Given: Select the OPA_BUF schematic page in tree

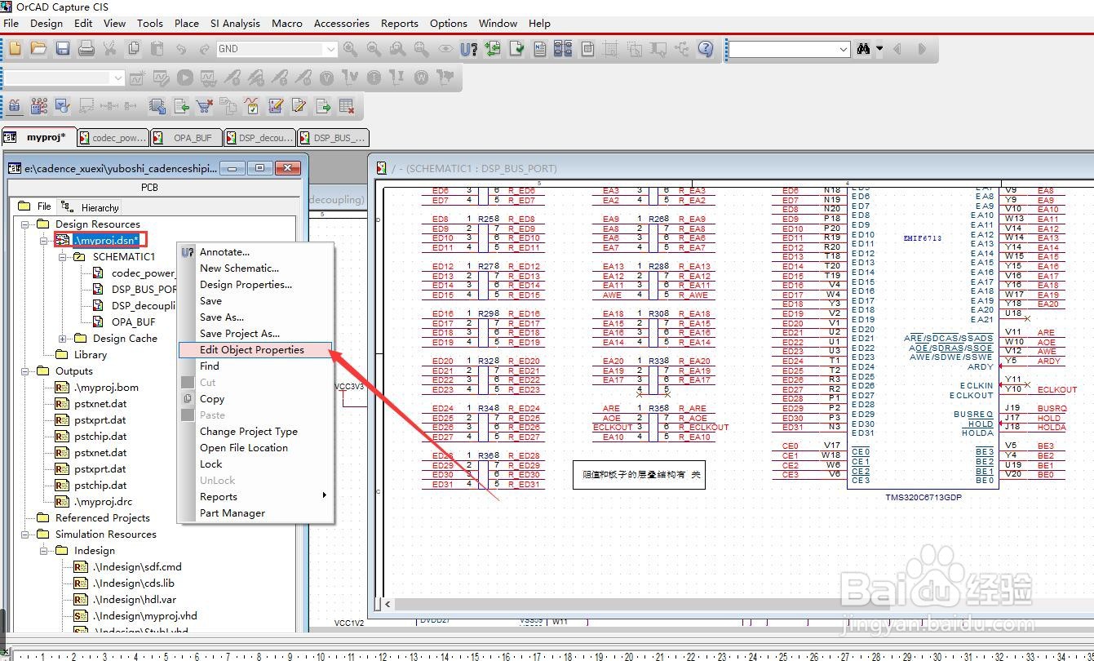Looking at the screenshot, I should pyautogui.click(x=133, y=322).
